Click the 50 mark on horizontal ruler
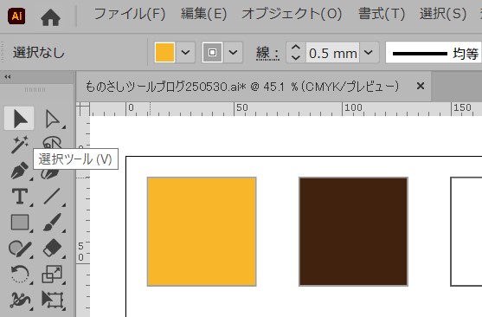This screenshot has width=482, height=317. (242, 107)
